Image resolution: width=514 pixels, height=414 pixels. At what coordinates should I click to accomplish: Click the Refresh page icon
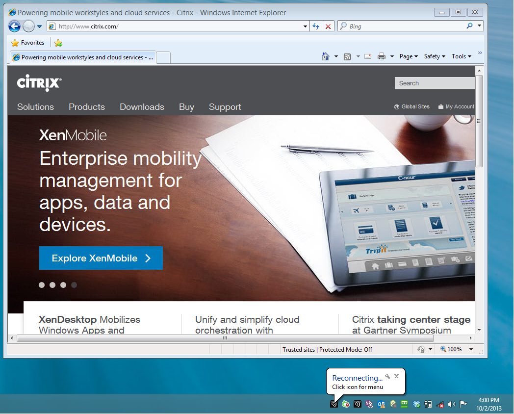[316, 26]
